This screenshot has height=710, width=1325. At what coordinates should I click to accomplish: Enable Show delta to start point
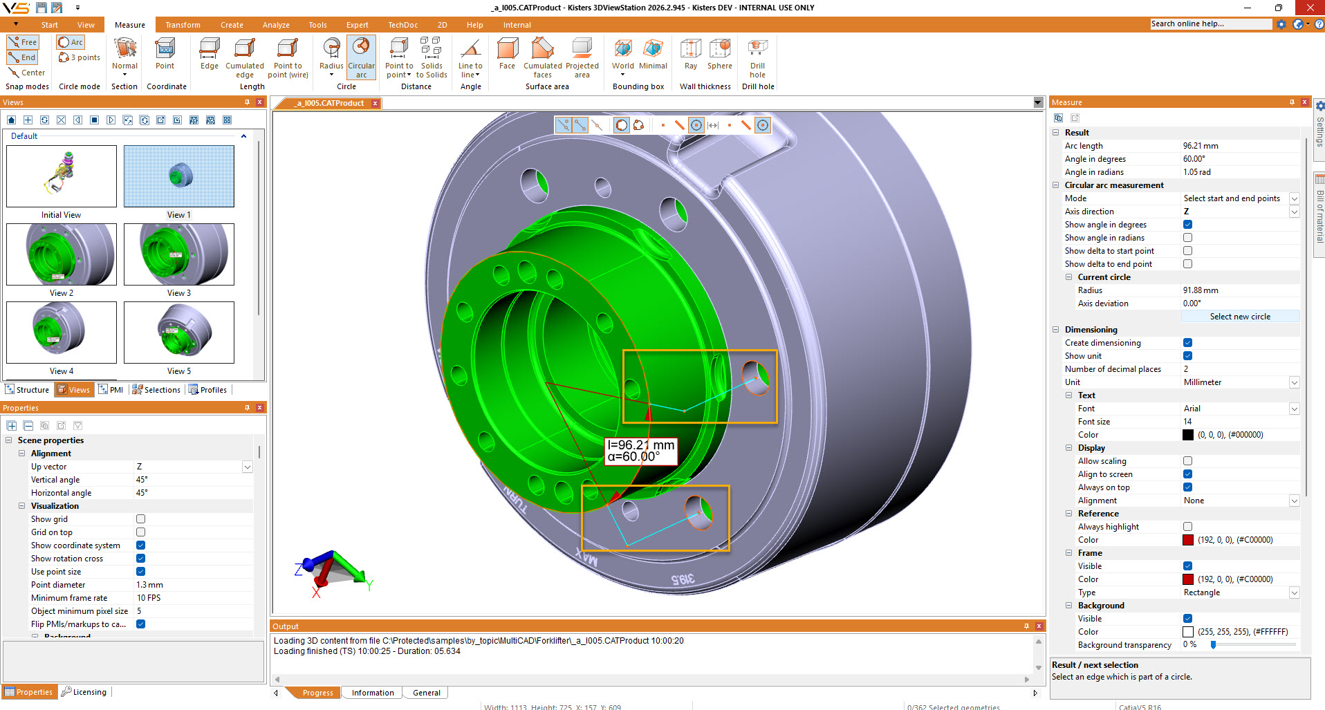point(1187,251)
